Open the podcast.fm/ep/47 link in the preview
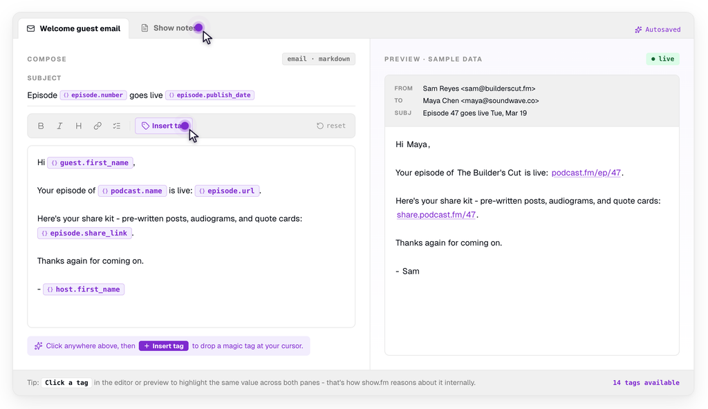 point(586,173)
